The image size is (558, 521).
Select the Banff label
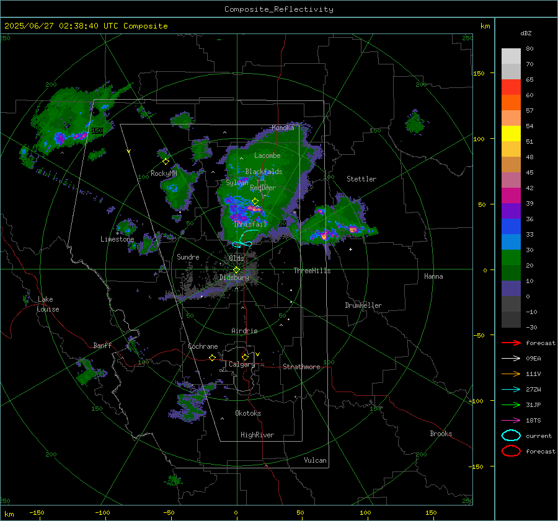point(102,346)
